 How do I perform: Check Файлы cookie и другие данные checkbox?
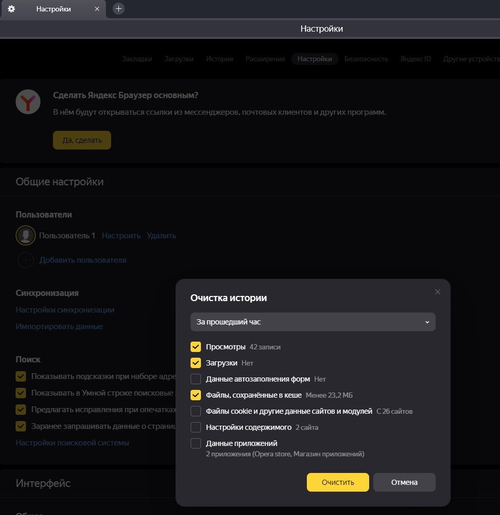(x=196, y=411)
